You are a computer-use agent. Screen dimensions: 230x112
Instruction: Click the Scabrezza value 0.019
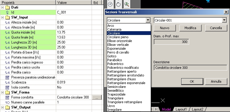click(x=74, y=82)
